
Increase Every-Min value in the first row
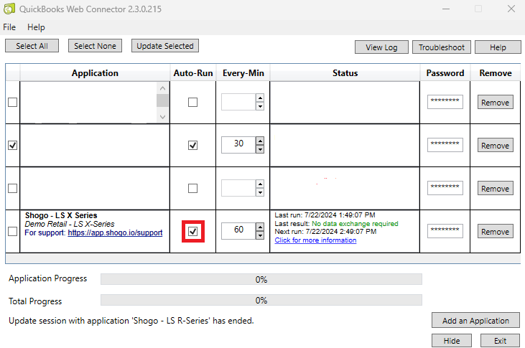(x=260, y=98)
